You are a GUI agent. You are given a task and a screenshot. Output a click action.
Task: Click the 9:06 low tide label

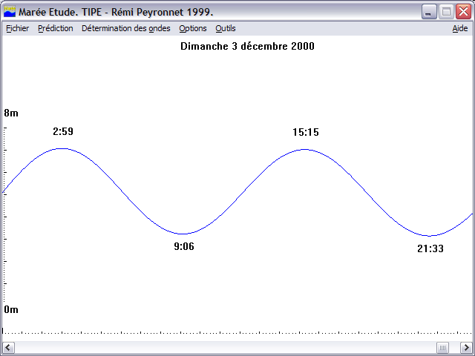click(184, 246)
